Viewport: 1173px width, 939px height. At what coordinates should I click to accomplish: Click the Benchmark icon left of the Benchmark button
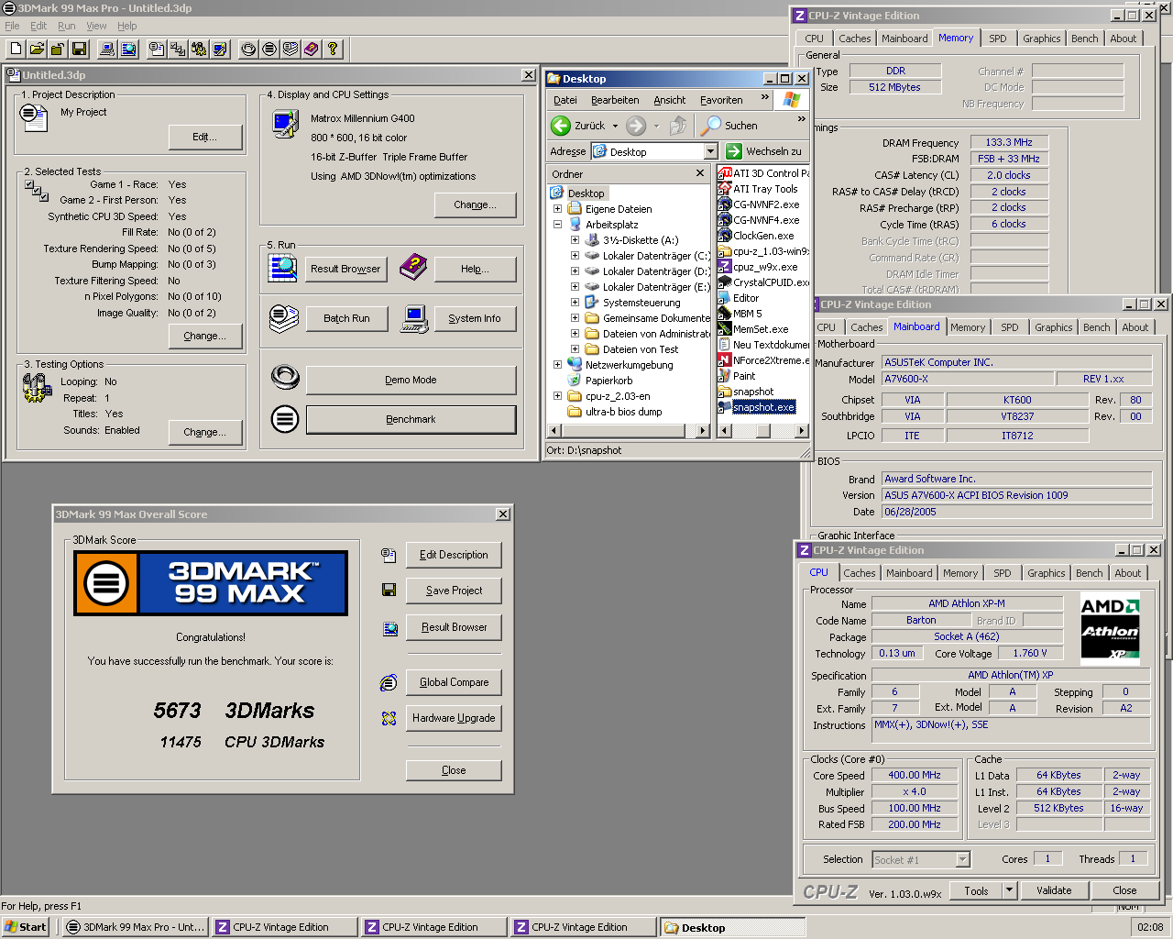point(285,419)
